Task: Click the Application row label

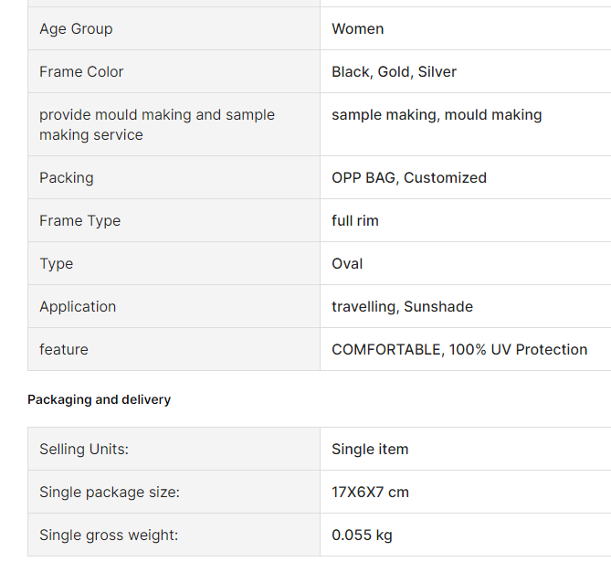Action: 78,307
